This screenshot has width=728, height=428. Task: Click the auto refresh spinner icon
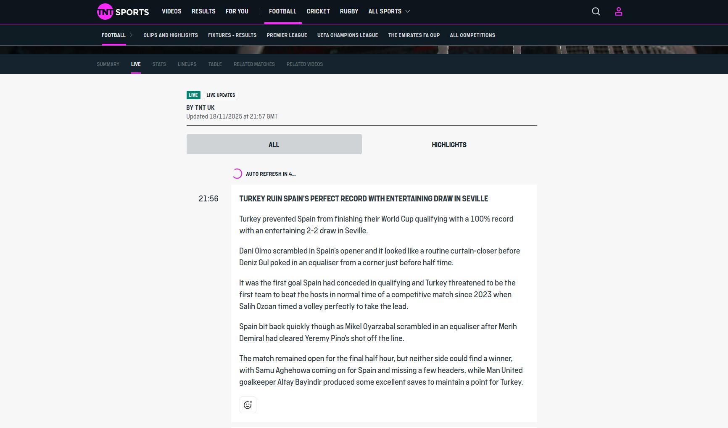click(237, 174)
